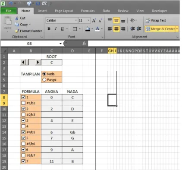Open the File tab
The image size is (182, 170).
[x=9, y=11]
